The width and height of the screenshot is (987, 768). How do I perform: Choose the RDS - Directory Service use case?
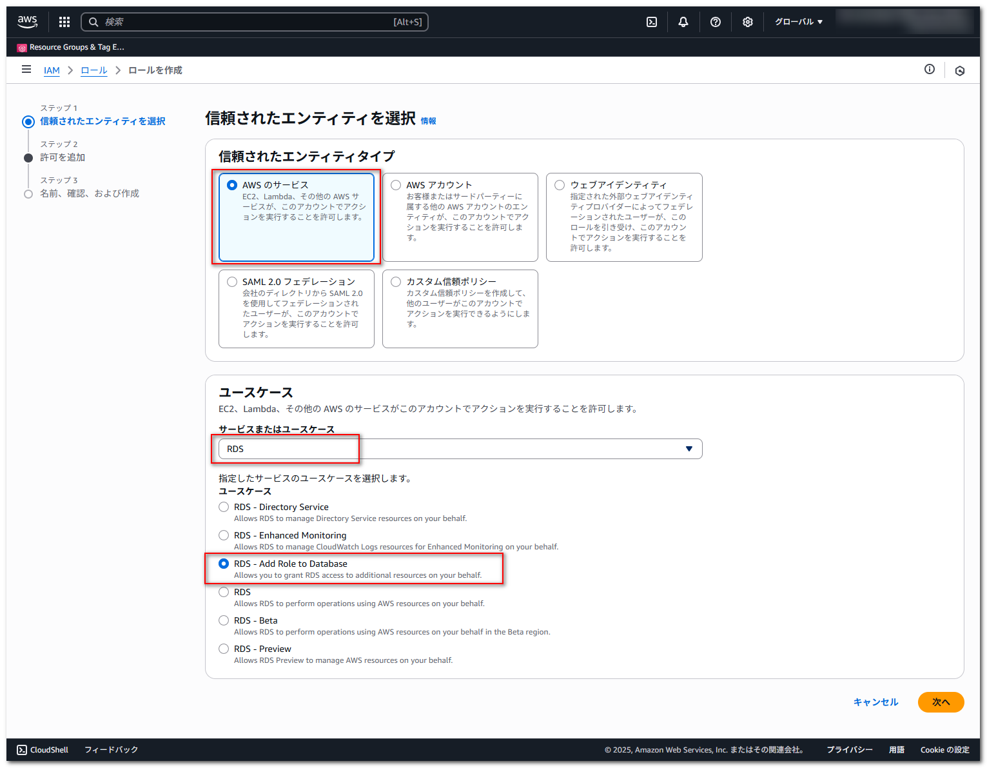click(x=224, y=507)
